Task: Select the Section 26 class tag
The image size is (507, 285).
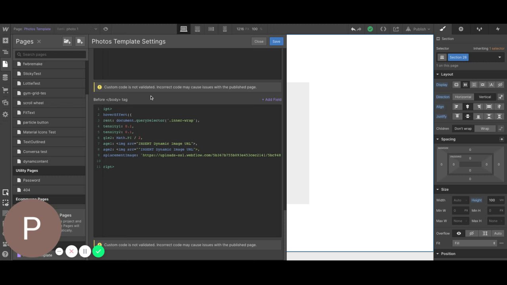Action: (x=458, y=57)
